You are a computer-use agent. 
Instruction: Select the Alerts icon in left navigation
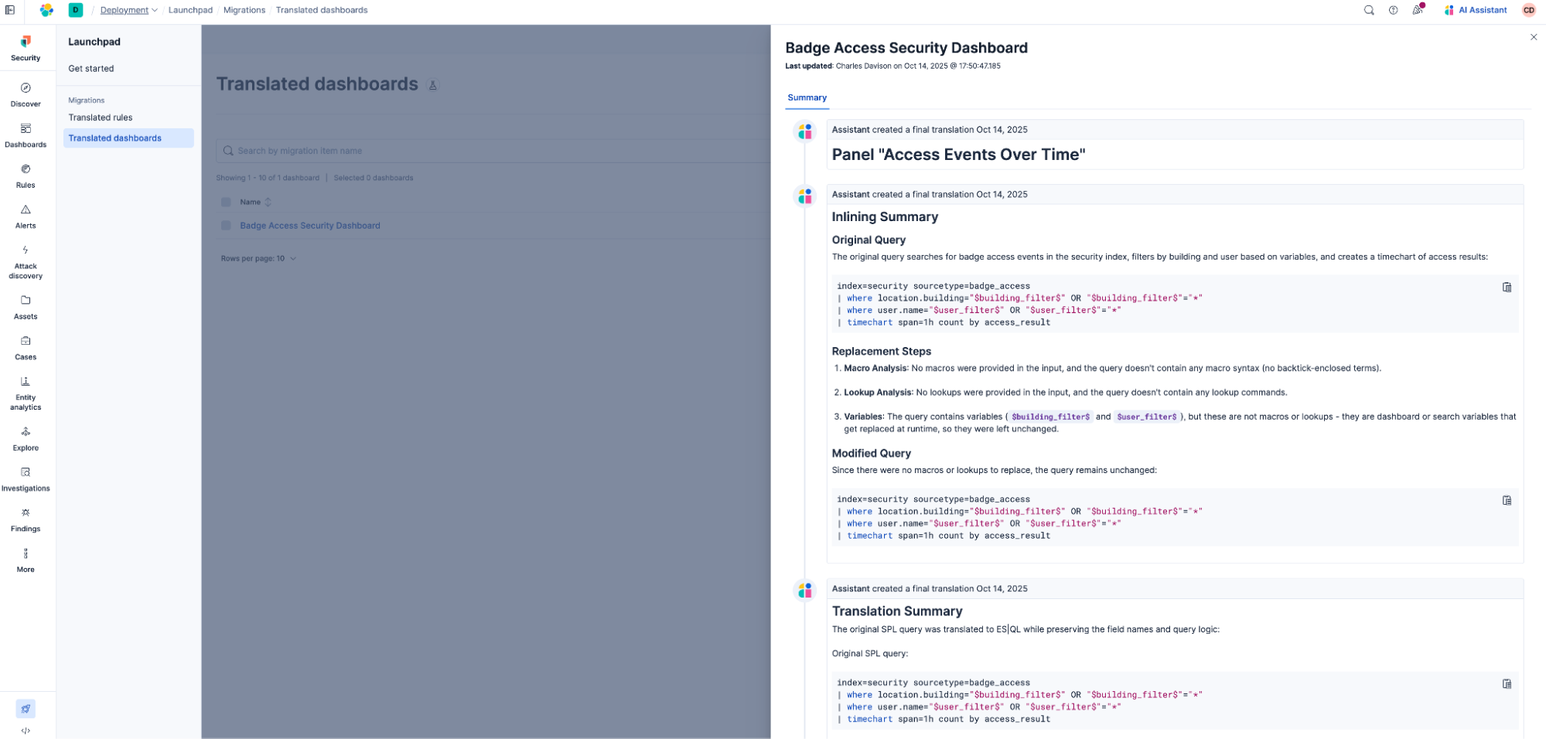click(26, 215)
